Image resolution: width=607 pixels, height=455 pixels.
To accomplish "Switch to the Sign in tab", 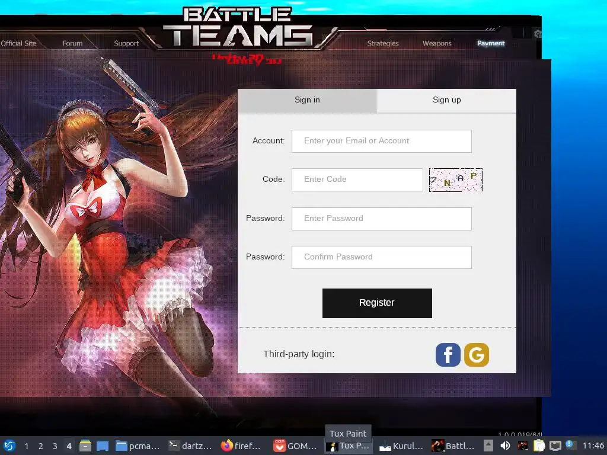I will (307, 100).
